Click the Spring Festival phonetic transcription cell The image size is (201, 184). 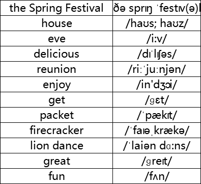coord(157,8)
